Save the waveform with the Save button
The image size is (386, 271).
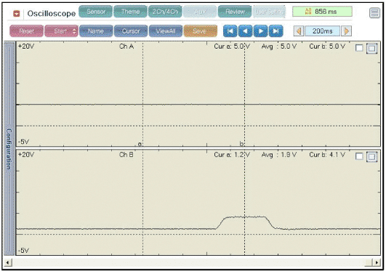(x=201, y=31)
